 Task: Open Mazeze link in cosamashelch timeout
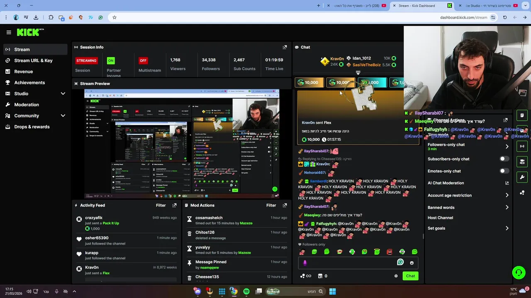pos(246,223)
